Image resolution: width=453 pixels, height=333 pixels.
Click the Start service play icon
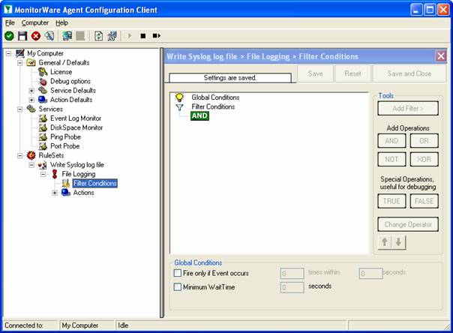point(130,36)
